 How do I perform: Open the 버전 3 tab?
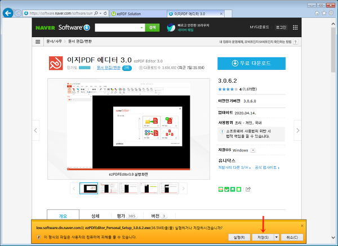pos(159,216)
